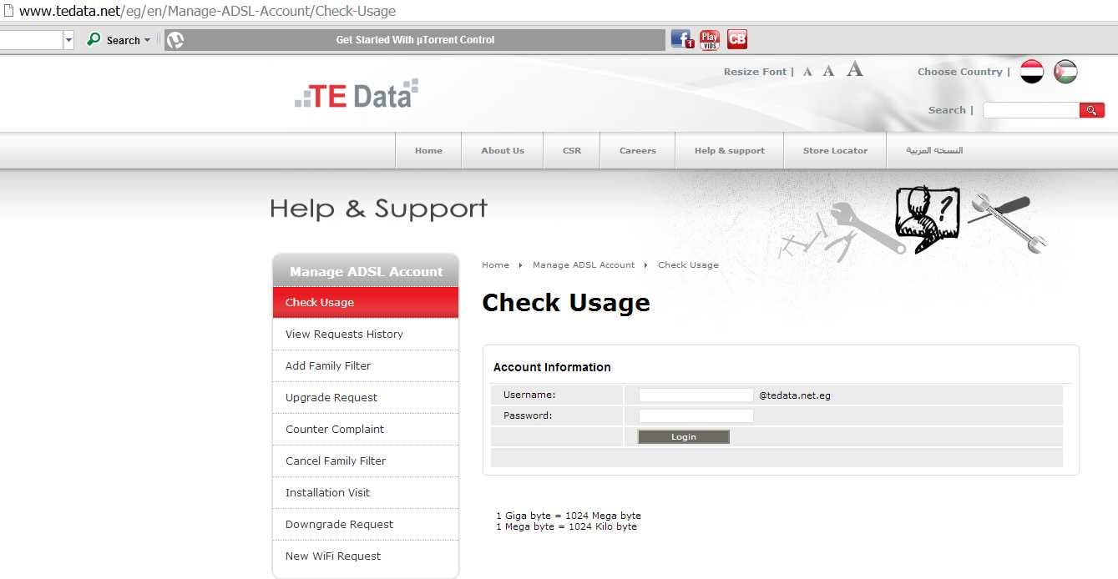
Task: Click "1 Mega byte = 1024 Kilo byte"
Action: tap(567, 526)
